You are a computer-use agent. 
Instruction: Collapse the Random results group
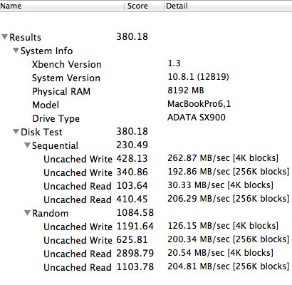click(x=27, y=213)
